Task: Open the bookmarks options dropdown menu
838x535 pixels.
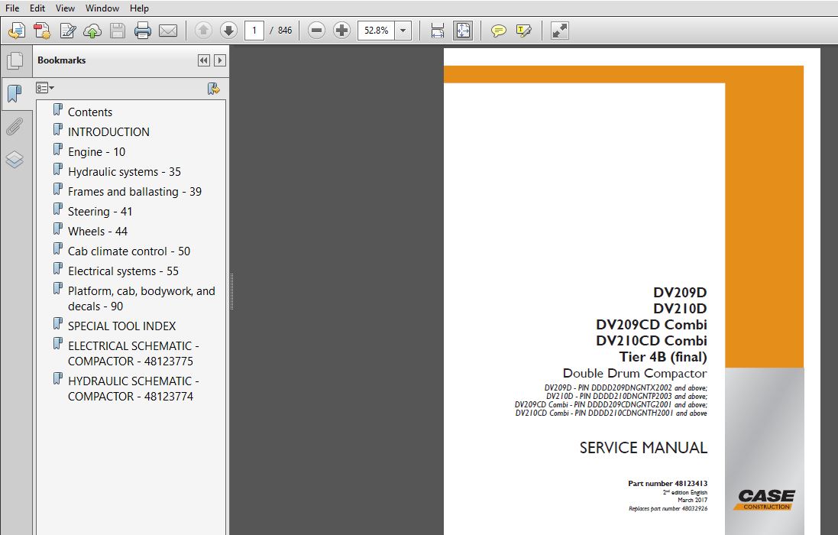Action: point(45,88)
